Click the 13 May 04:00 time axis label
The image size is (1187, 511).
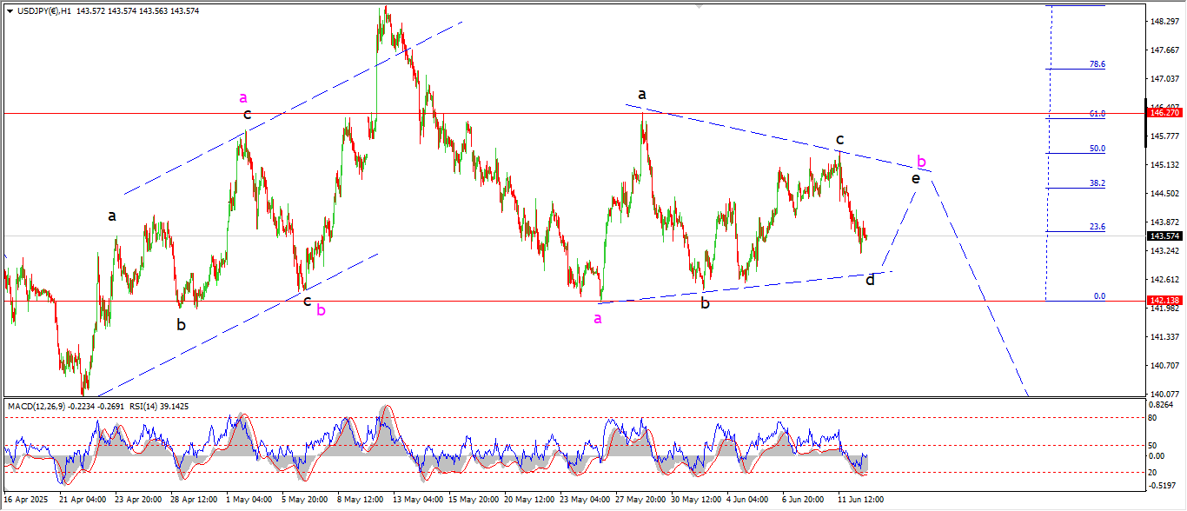tap(417, 500)
